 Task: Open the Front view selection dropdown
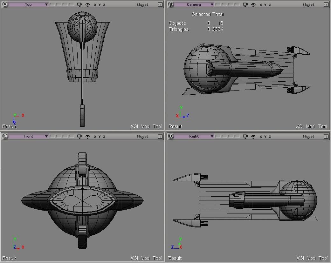28,136
